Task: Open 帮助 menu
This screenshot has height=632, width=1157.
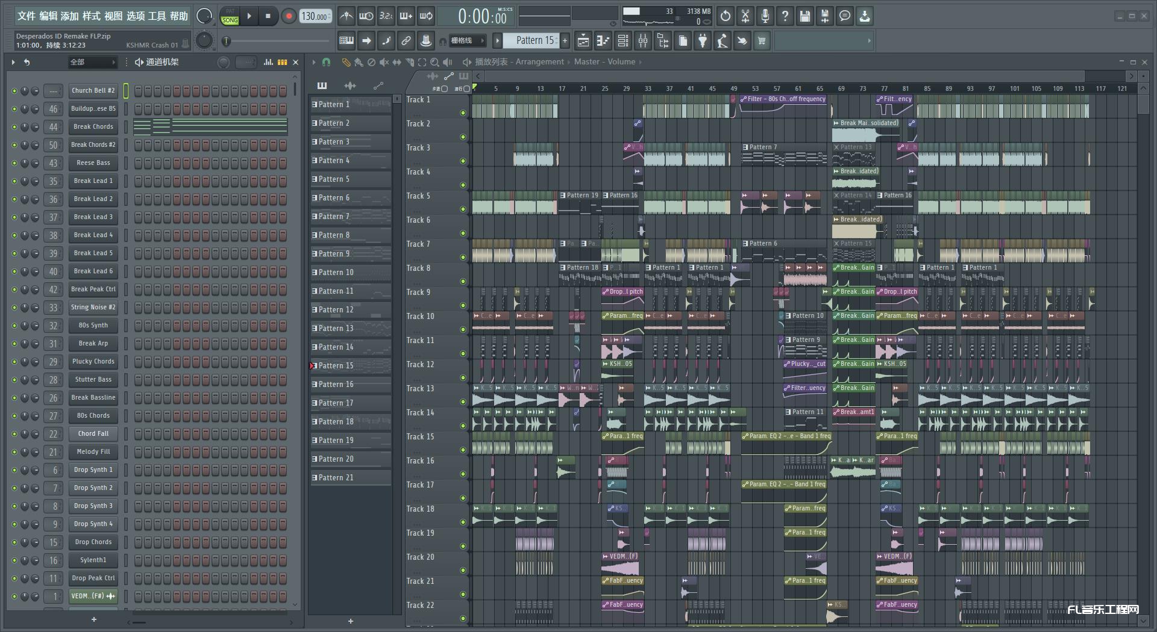Action: pos(179,16)
